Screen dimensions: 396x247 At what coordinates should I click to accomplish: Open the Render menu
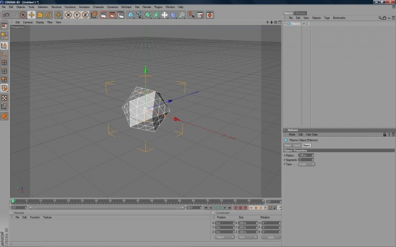click(147, 7)
